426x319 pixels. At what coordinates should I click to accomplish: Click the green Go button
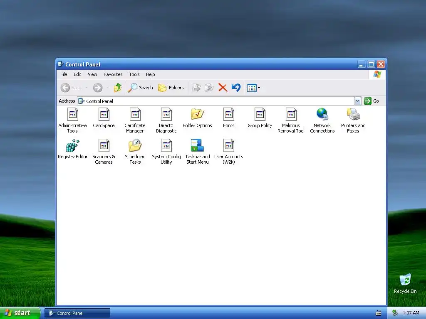372,101
